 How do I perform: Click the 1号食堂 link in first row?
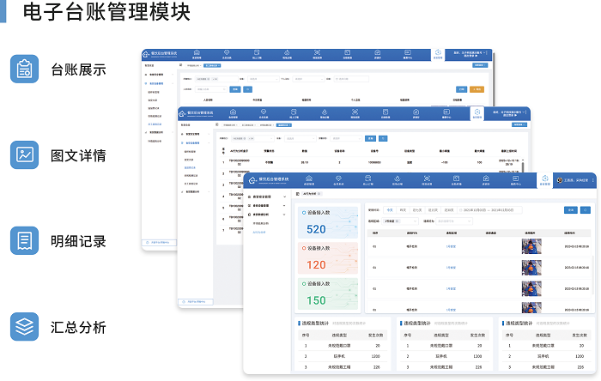tap(451, 245)
